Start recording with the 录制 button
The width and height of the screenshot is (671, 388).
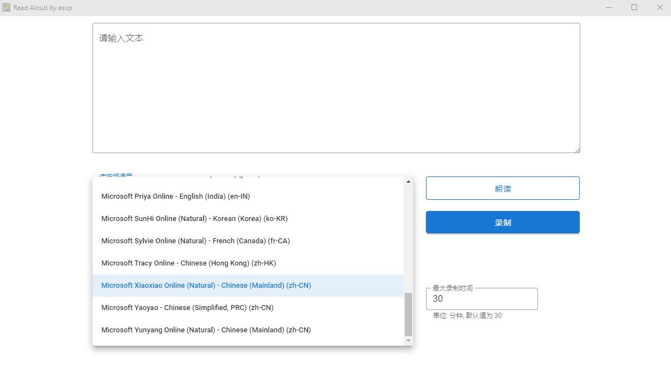503,222
